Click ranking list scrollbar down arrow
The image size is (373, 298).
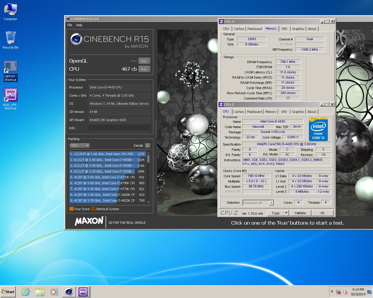point(148,202)
